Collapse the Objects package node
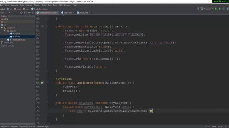Image resolution: width=229 pixels, height=128 pixels. (x=5, y=31)
